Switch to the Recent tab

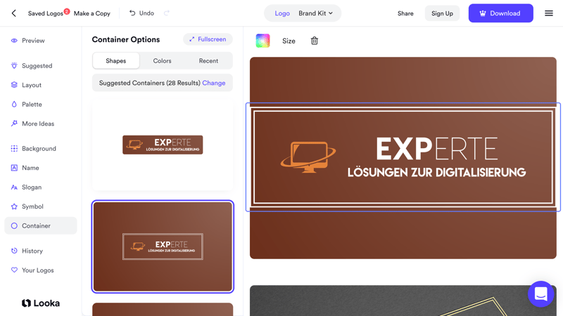208,61
